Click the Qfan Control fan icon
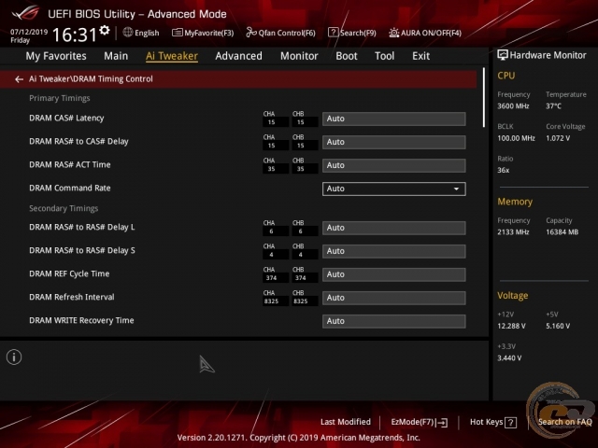Screen dimensions: 598x448 [251, 33]
